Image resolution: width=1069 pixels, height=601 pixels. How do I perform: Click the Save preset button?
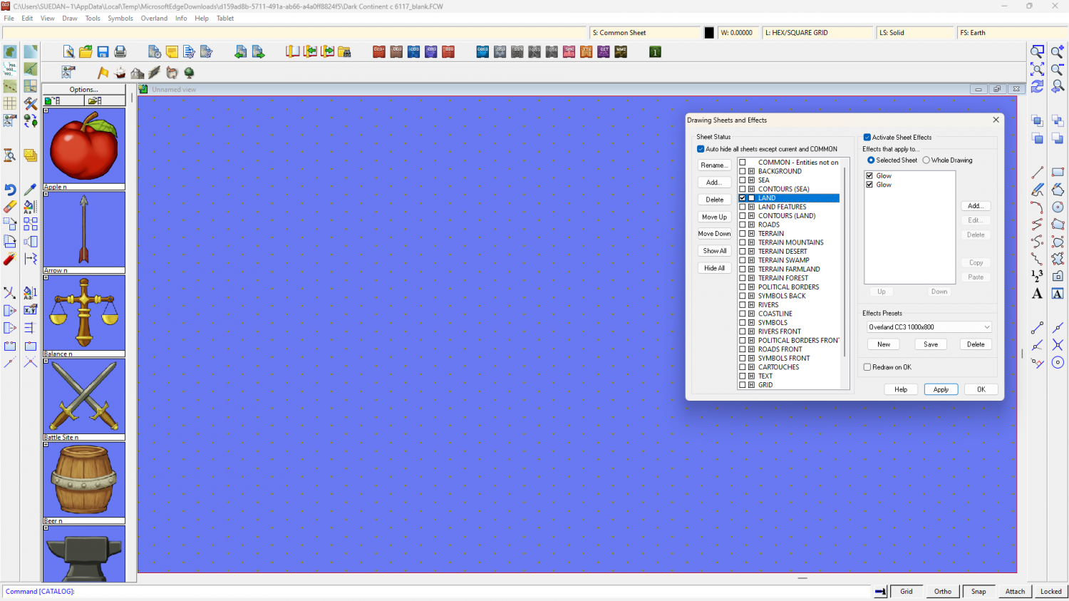click(931, 344)
